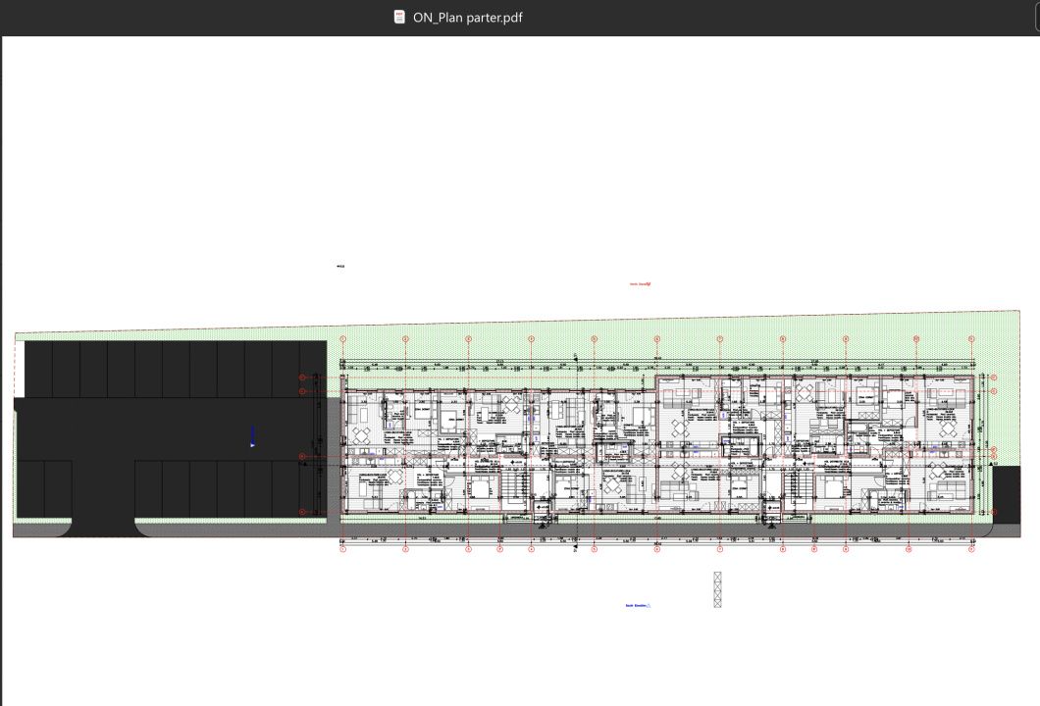
Task: Click the first bottom grid axis bubble
Action: pos(343,549)
